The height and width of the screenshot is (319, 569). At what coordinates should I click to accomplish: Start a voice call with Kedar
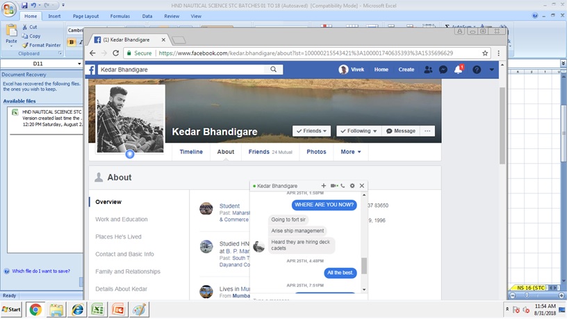(x=343, y=186)
